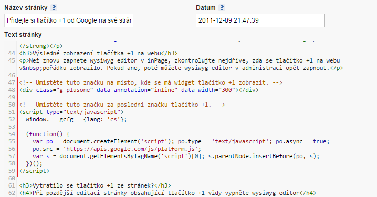377x197 pixels.
Task: Place cursor on Vytratilo se tlačítko heading line
Action: tap(95, 185)
